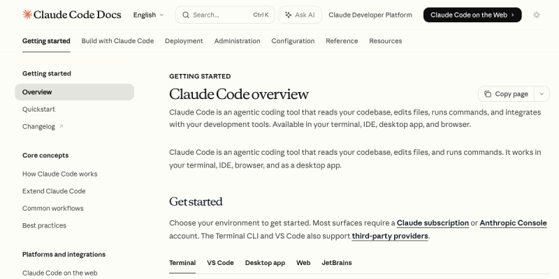Image resolution: width=559 pixels, height=279 pixels.
Task: Select the JetBrains tab
Action: tap(337, 263)
